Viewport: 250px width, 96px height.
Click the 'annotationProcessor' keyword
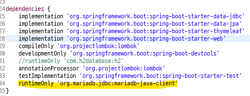click(x=49, y=68)
